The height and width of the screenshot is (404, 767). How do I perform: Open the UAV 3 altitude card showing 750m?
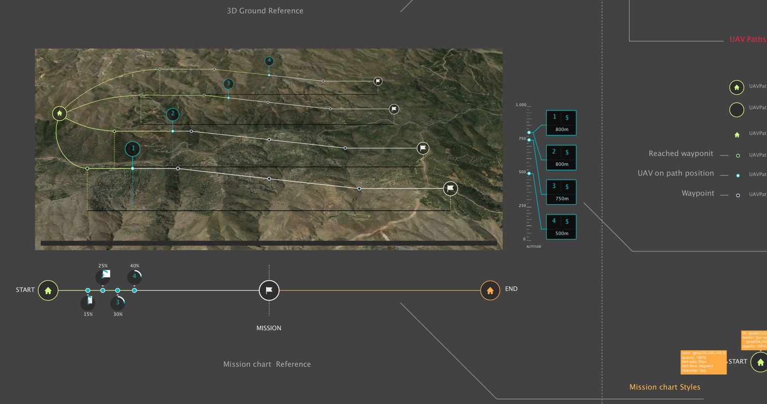tap(561, 192)
